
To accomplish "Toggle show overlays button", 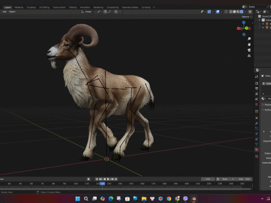I will pos(218,12).
